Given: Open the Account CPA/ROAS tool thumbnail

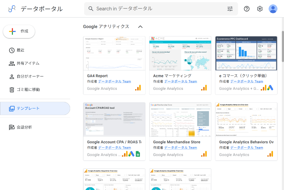Looking at the screenshot, I should (x=114, y=120).
